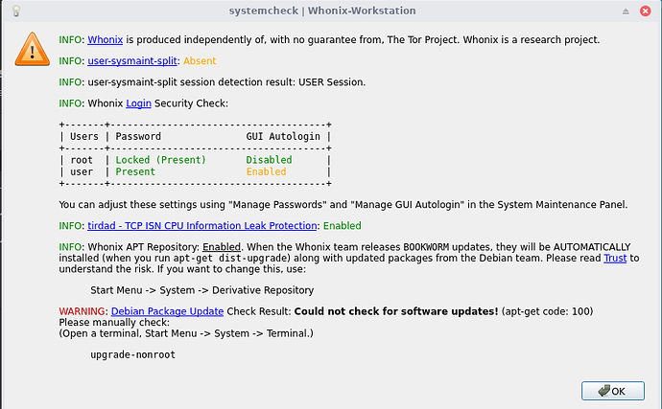This screenshot has width=662, height=409.
Task: Click user's orange Enabled autologin value
Action: [266, 171]
